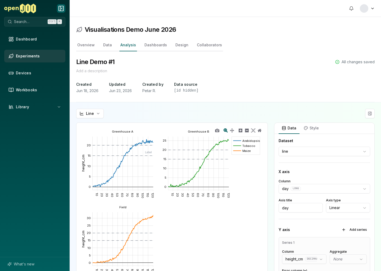The width and height of the screenshot is (381, 271).
Task: Click the Label annotation in Greenhouse A plot
Action: click(x=148, y=152)
